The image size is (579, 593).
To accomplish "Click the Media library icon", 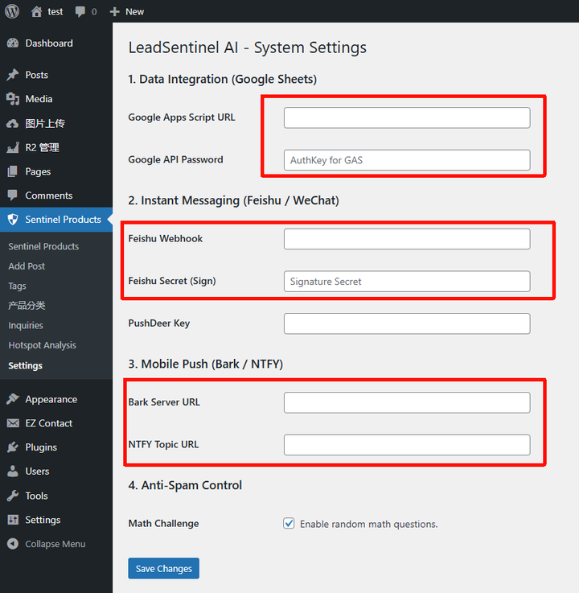I will (12, 99).
